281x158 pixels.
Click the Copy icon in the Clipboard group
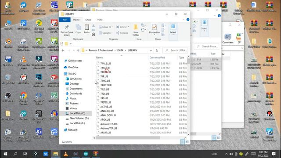point(78,27)
